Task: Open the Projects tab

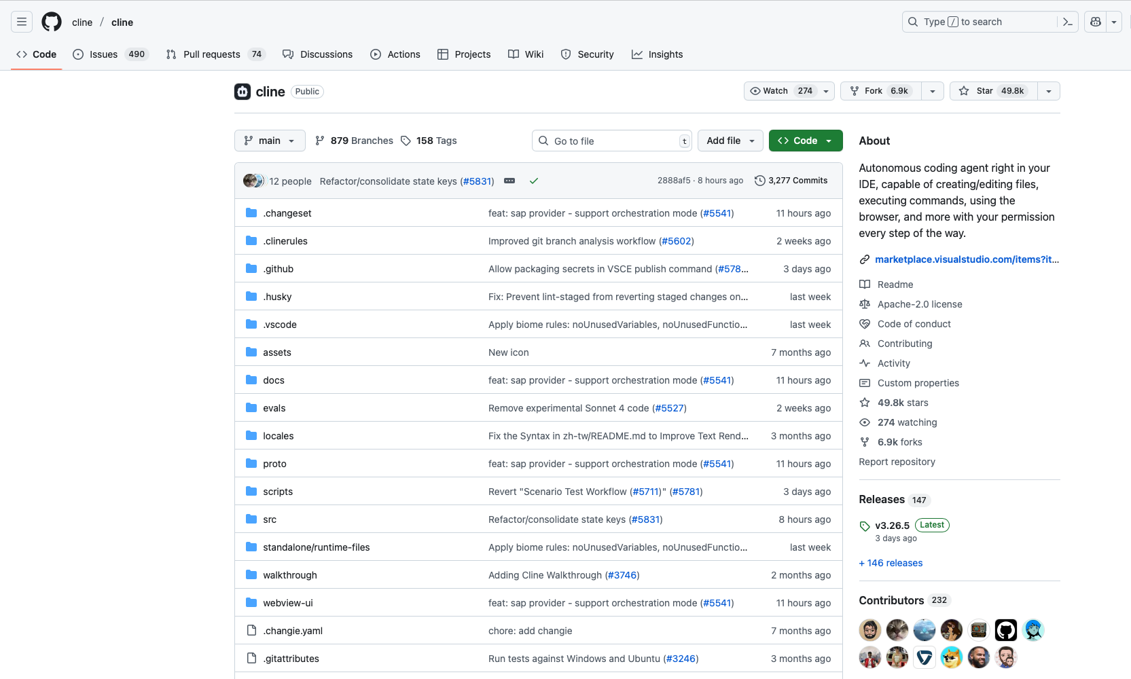Action: pos(464,54)
